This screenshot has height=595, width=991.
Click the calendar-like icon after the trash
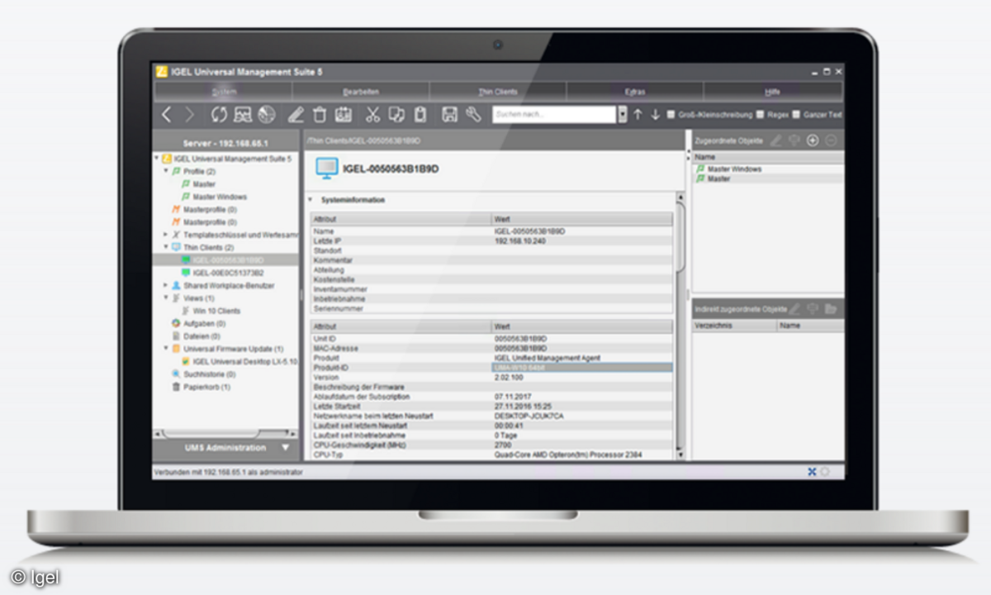tap(344, 115)
